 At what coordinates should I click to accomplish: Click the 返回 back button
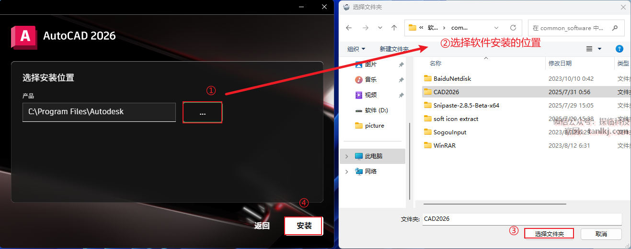click(262, 226)
